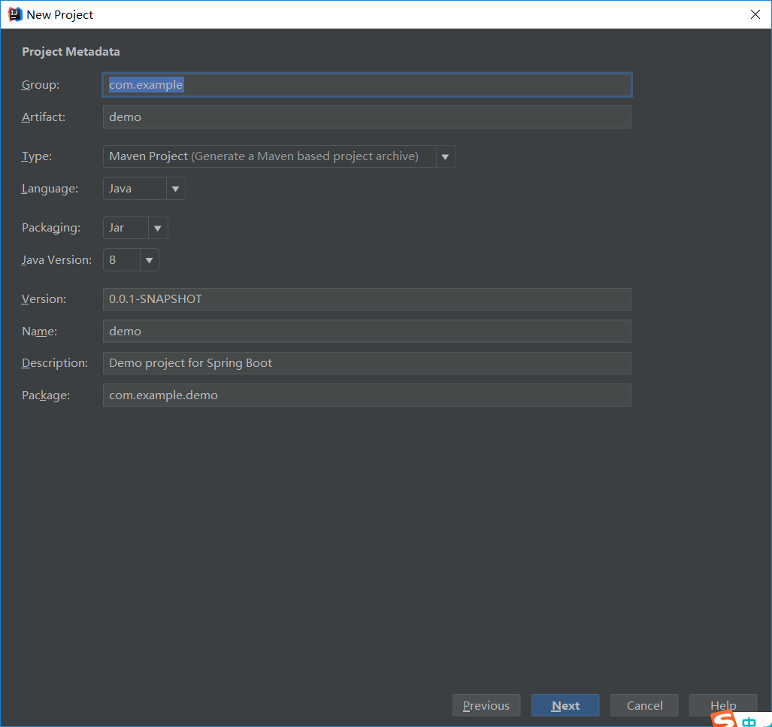
Task: Cancel the New Project wizard
Action: coord(644,705)
